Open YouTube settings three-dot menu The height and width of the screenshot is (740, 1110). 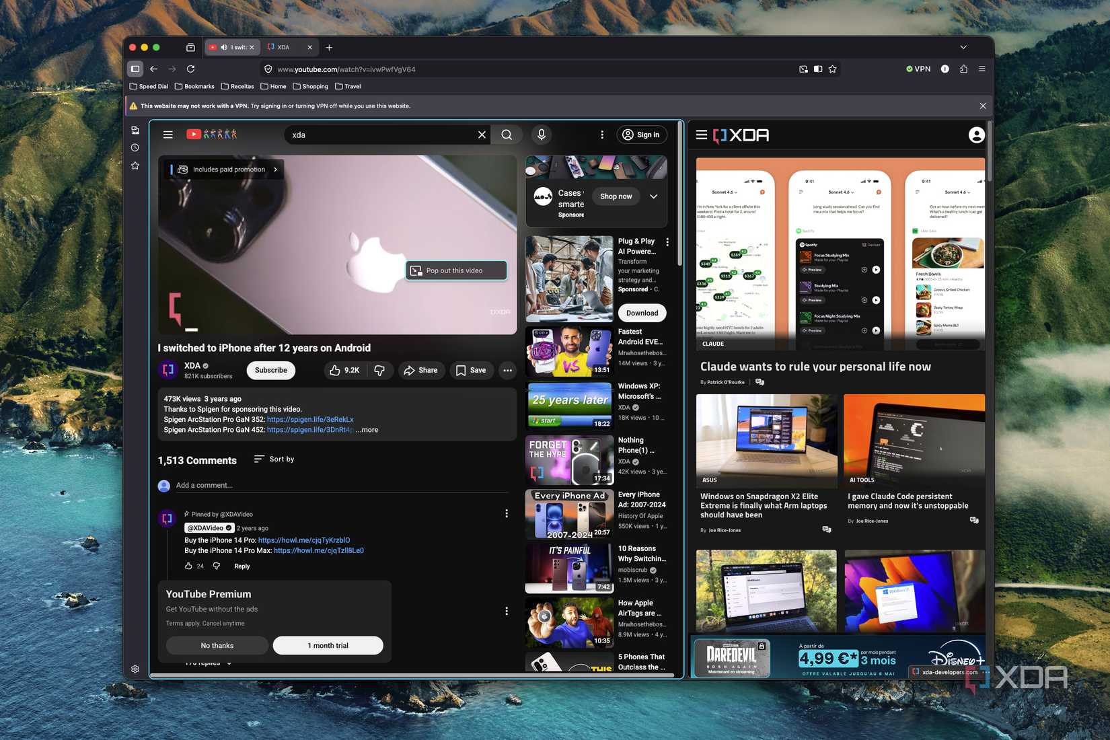(x=602, y=135)
